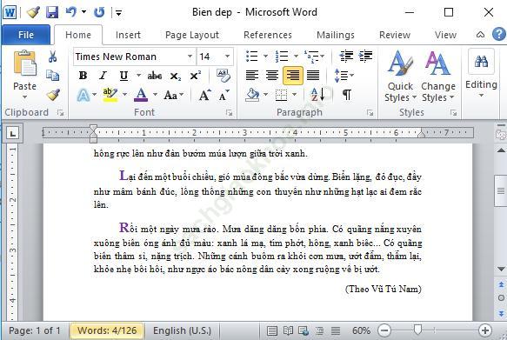Toggle Italic formatting
This screenshot has height=340, width=507.
click(103, 76)
